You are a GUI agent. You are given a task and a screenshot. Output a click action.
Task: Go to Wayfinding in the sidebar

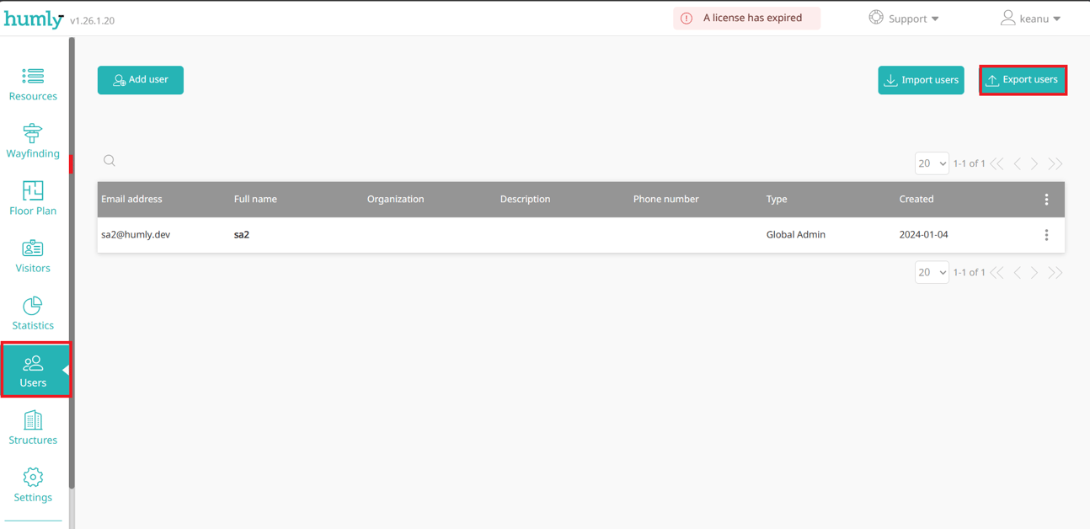click(33, 142)
